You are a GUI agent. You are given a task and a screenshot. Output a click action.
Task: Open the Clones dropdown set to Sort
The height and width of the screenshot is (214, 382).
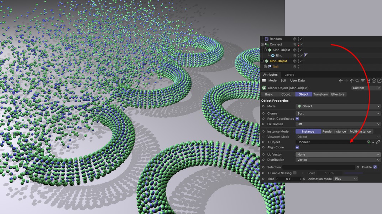[x=338, y=113]
